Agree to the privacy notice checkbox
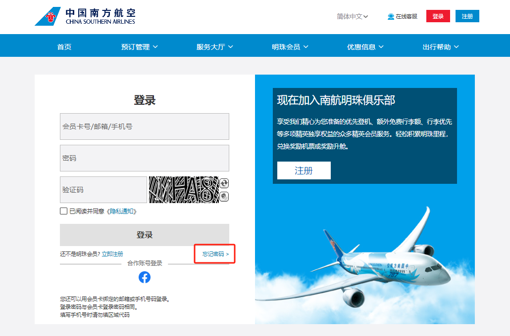 coord(64,211)
